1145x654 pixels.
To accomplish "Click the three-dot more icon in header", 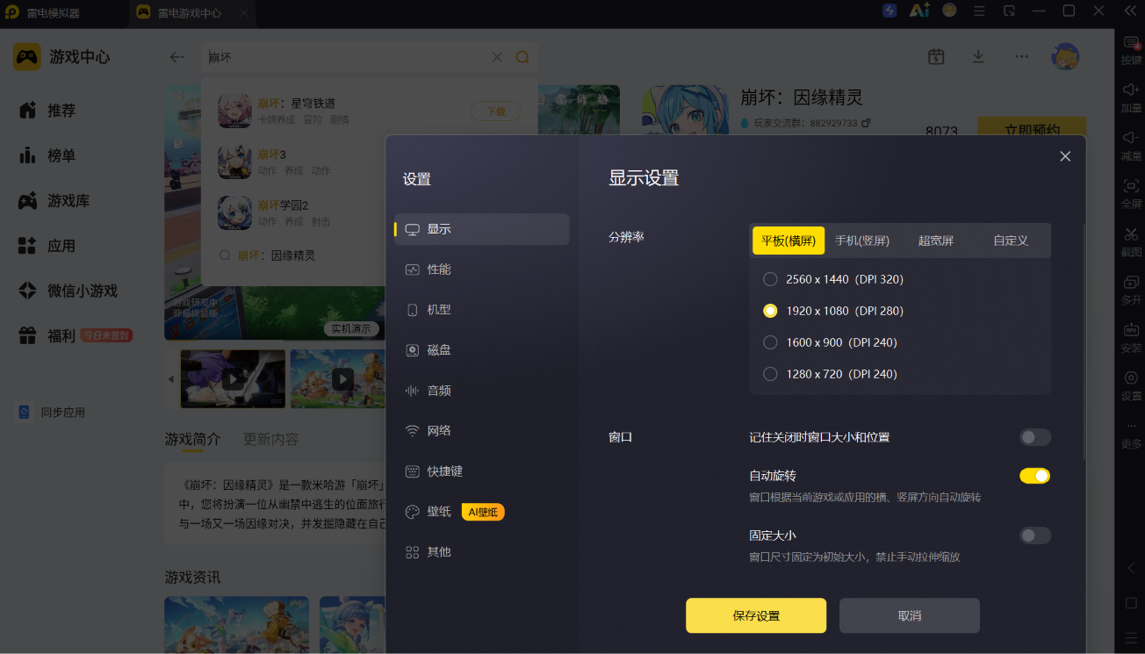I will click(1021, 56).
